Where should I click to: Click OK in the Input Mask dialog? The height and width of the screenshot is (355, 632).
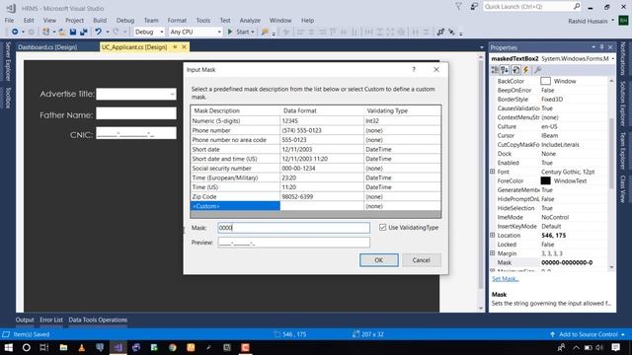coord(379,260)
